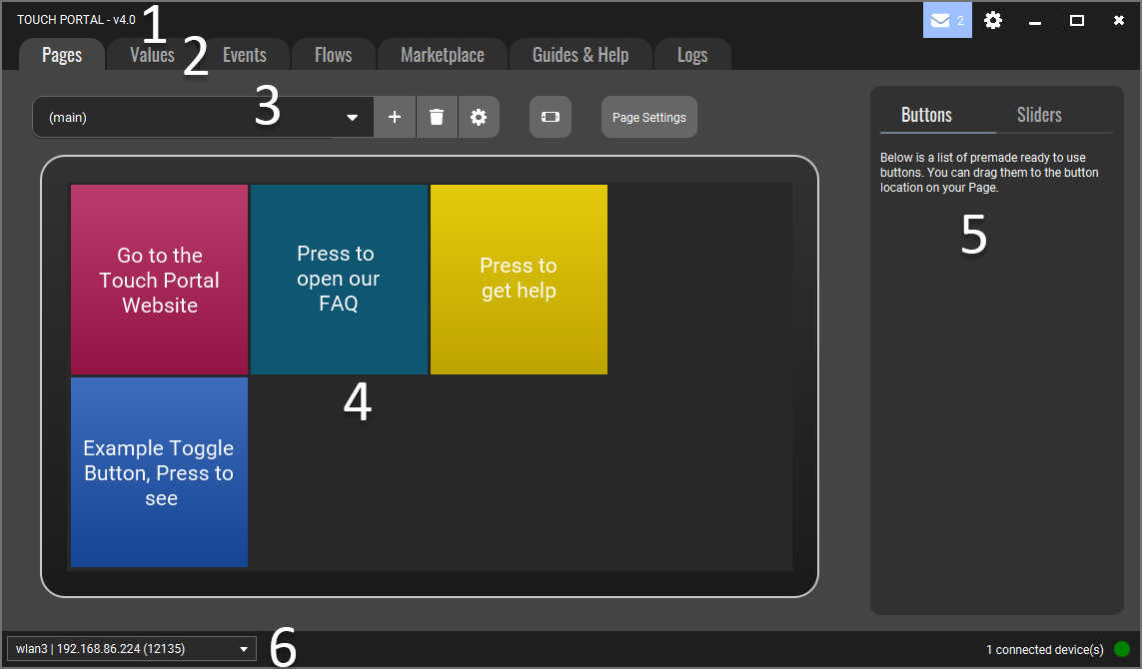Open the mail notifications icon
Viewport: 1142px width, 669px height.
pyautogui.click(x=946, y=20)
